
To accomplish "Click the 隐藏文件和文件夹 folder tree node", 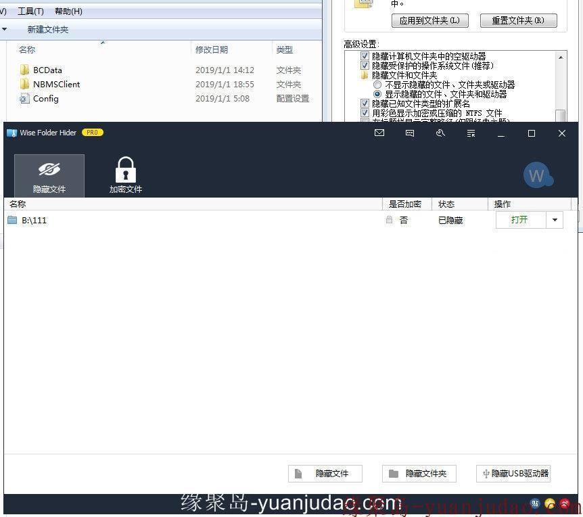I will [404, 75].
